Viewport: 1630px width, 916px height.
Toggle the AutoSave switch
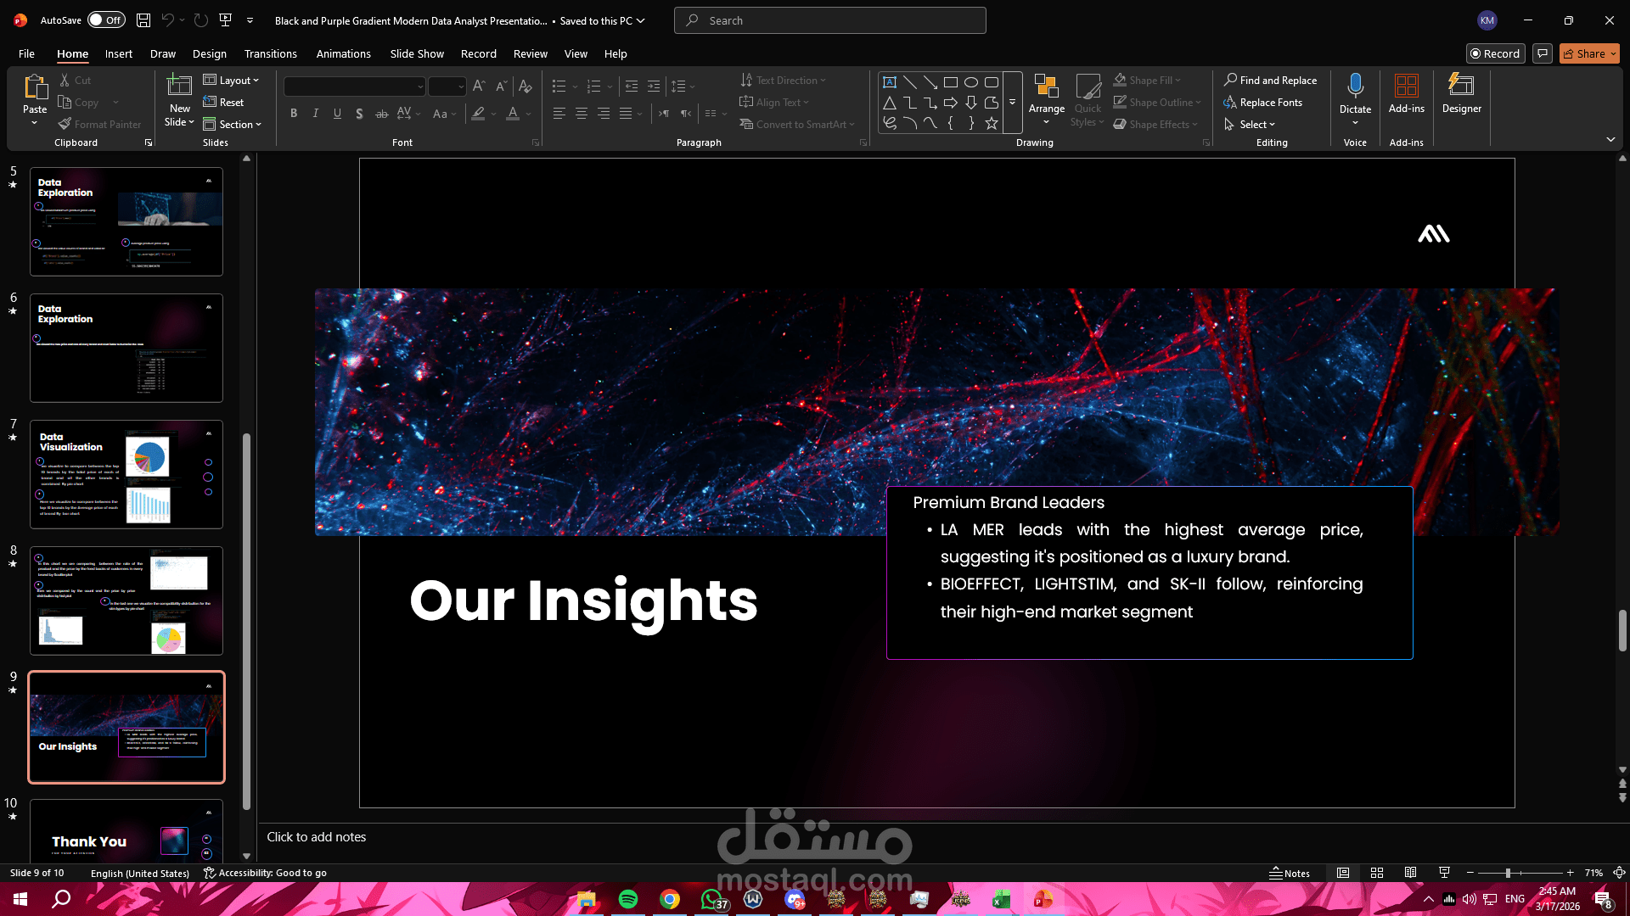pos(106,20)
